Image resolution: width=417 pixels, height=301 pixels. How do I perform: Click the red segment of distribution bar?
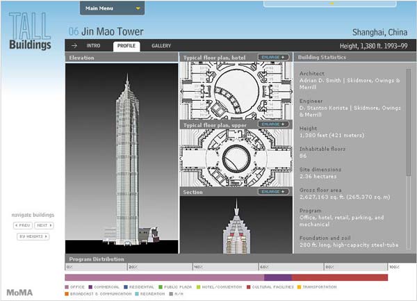[x=340, y=277]
